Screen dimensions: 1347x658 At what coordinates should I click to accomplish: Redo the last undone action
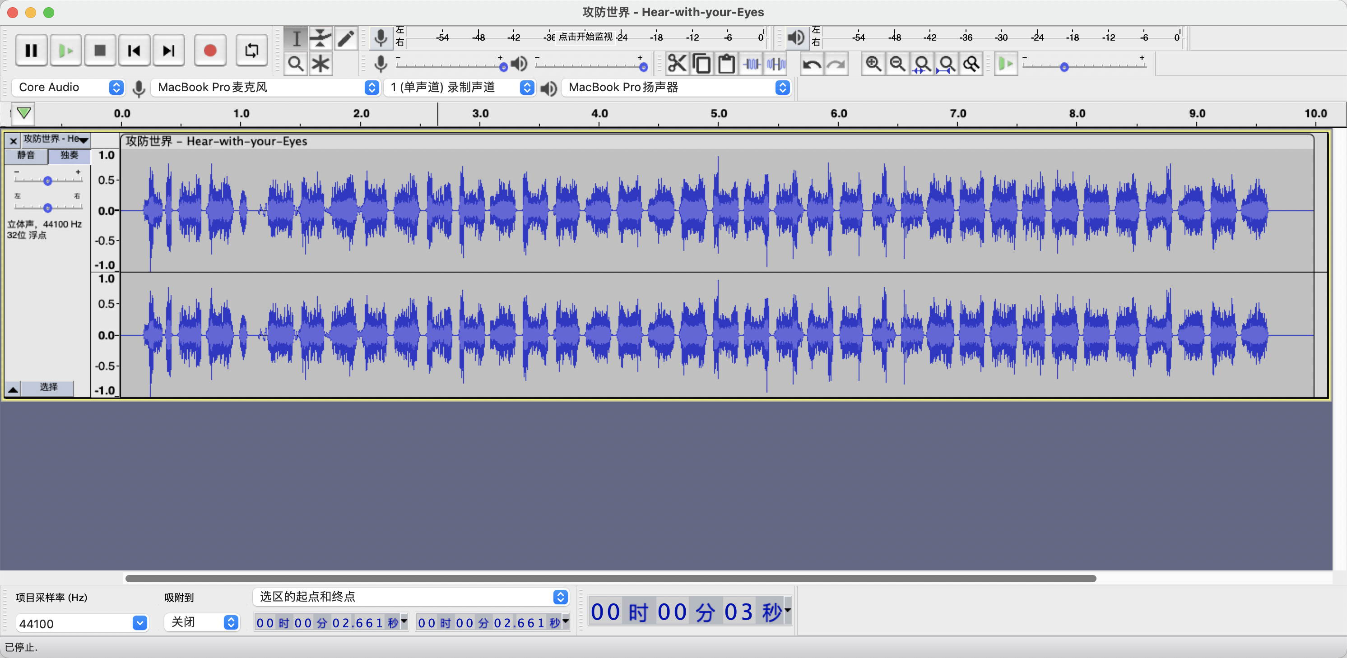(x=836, y=64)
